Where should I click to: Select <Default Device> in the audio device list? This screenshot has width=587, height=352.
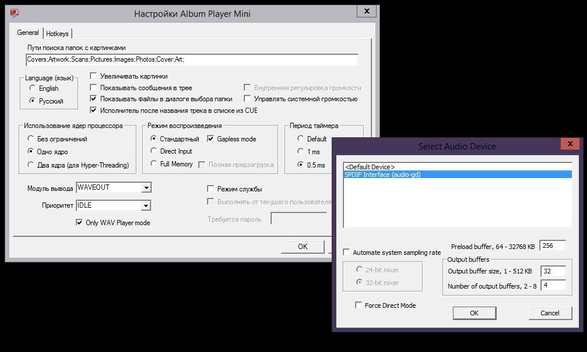pos(458,167)
